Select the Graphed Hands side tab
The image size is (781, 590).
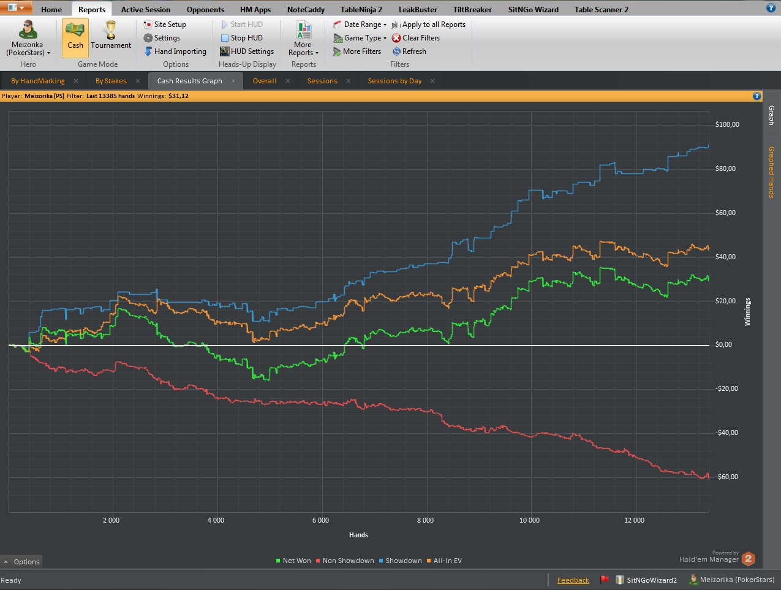tap(771, 172)
